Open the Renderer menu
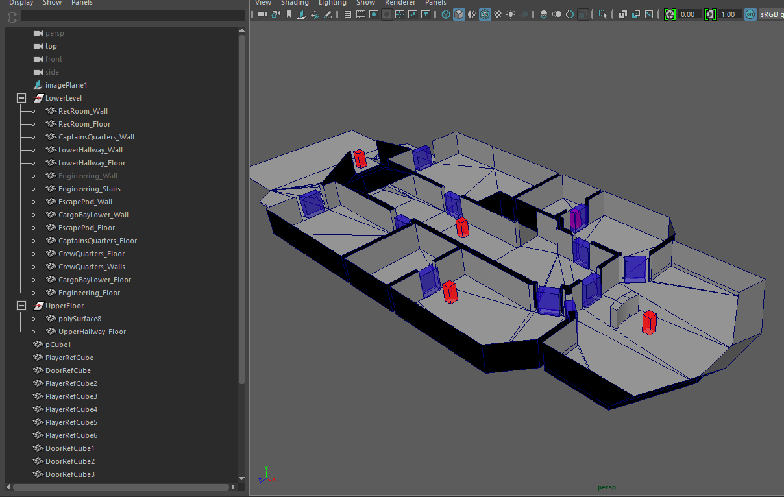 tap(400, 3)
